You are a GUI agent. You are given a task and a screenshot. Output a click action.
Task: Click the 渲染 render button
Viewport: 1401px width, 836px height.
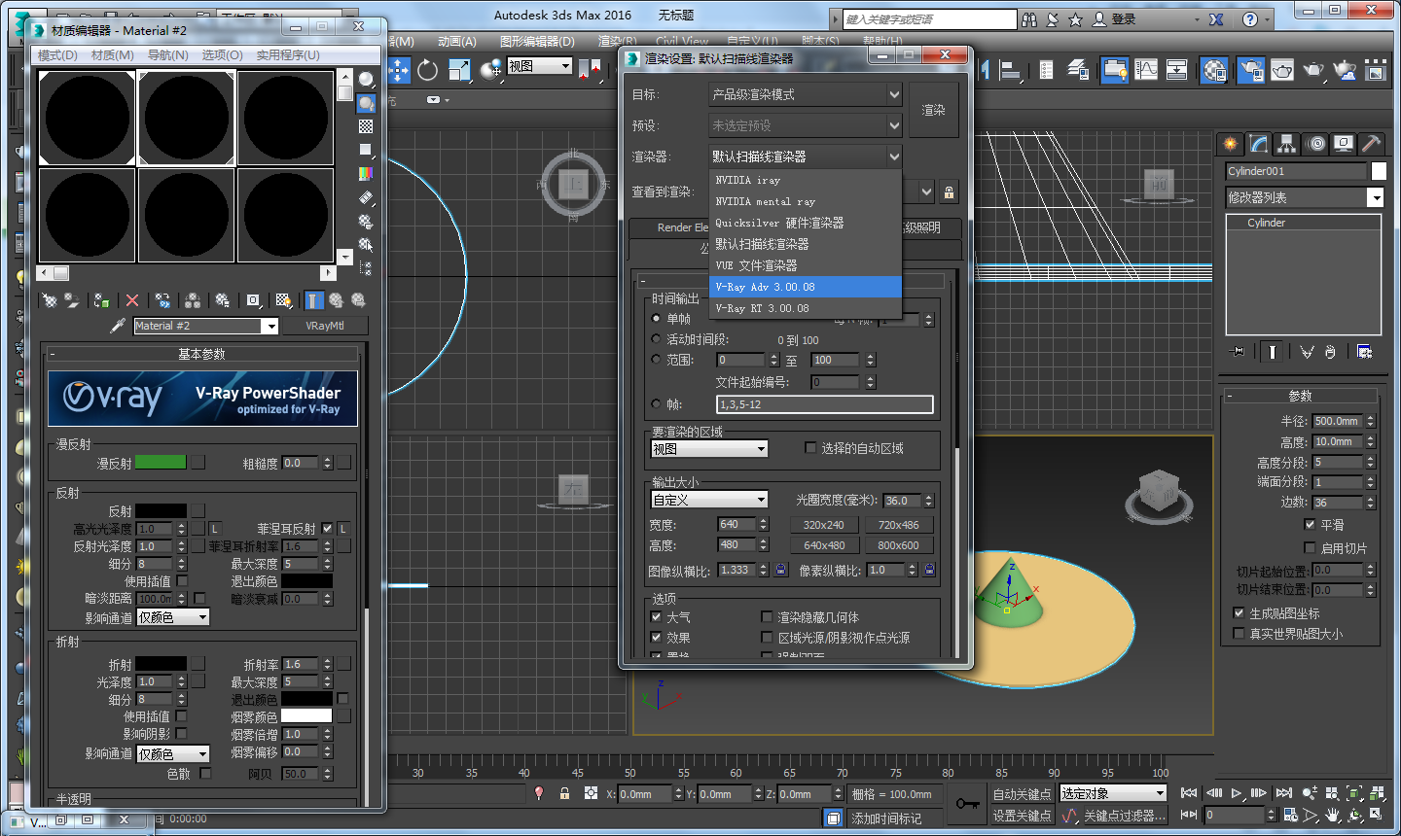point(933,110)
